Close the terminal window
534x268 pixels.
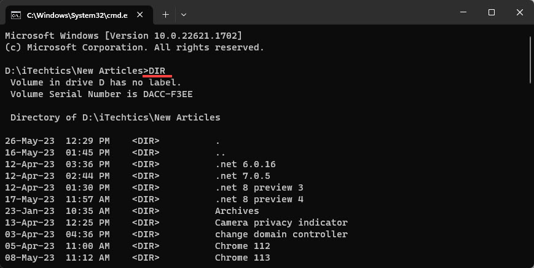point(520,12)
